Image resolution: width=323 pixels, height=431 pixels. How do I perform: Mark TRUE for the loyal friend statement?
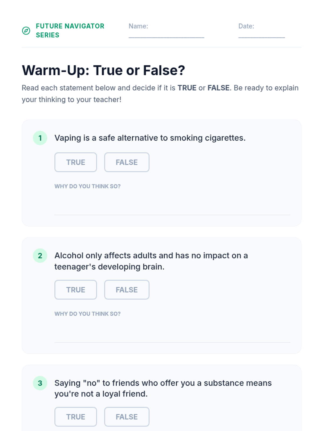click(76, 417)
